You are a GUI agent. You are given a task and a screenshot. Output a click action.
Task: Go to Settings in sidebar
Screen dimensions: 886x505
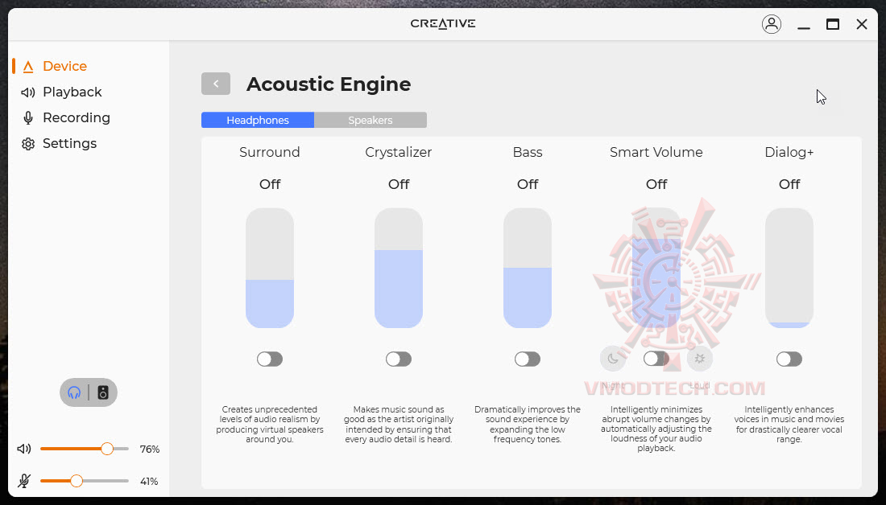tap(69, 143)
